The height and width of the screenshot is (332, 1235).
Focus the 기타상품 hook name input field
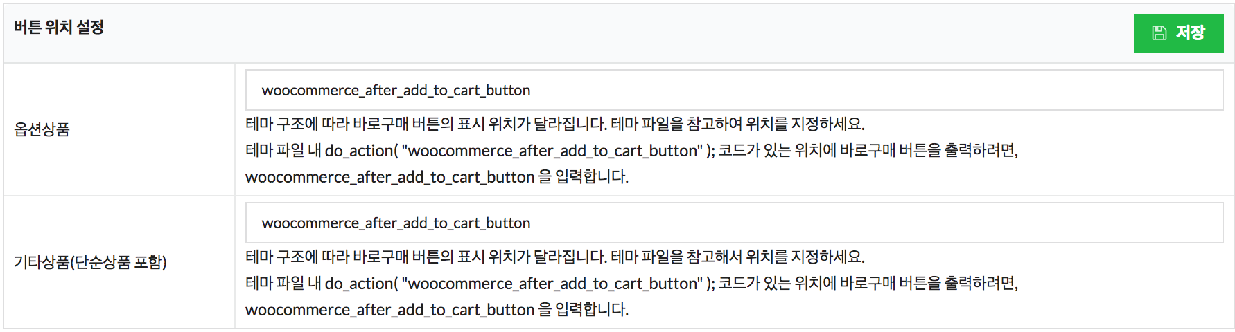click(x=734, y=223)
